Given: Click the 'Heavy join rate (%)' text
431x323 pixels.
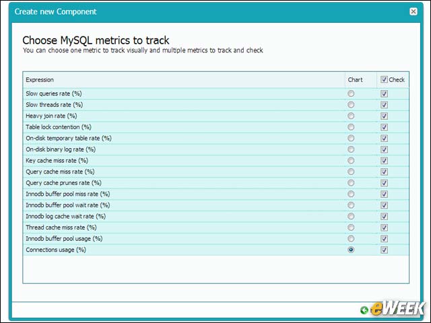Looking at the screenshot, I should (51, 116).
